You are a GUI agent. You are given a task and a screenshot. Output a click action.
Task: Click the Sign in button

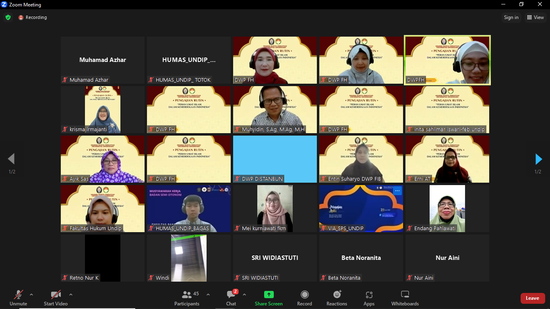[511, 17]
